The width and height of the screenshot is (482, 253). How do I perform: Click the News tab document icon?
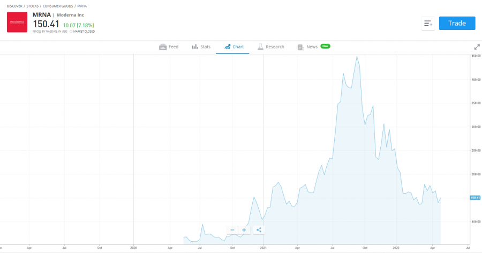(300, 47)
